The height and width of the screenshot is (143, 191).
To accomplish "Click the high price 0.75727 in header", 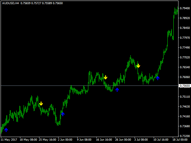I will coord(36,3).
